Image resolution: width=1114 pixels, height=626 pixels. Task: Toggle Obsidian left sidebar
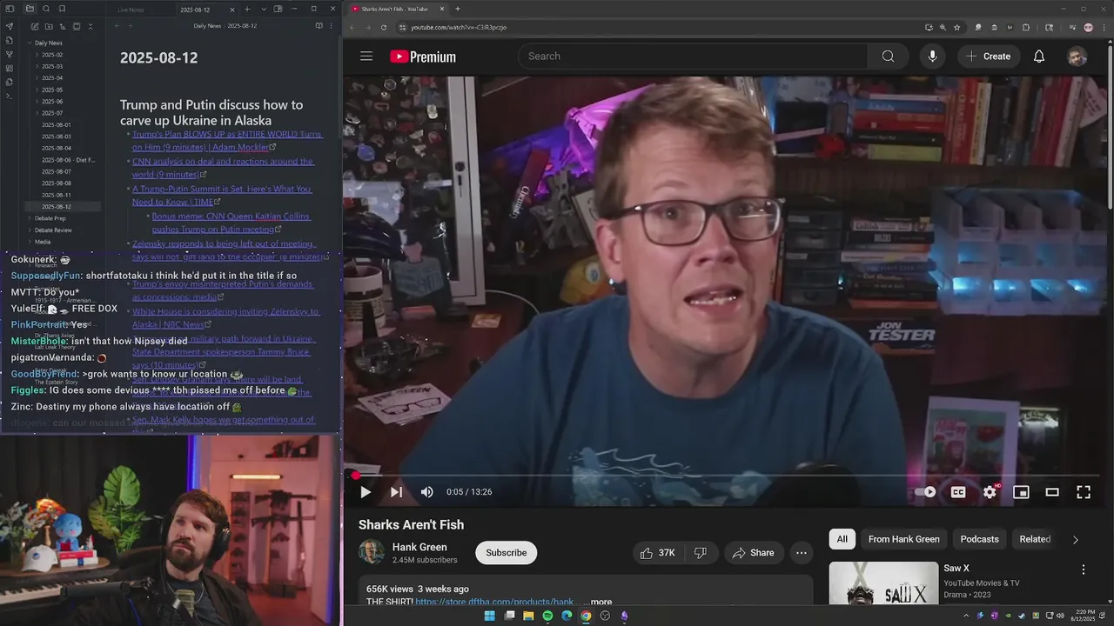point(10,9)
